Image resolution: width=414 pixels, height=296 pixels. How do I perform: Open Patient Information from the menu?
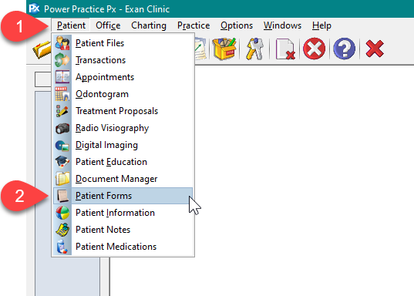(123, 213)
